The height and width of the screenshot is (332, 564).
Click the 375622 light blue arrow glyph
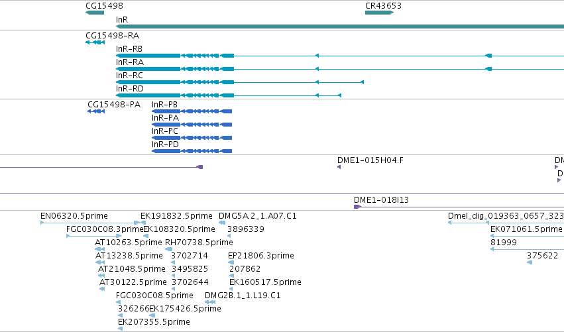(530, 262)
